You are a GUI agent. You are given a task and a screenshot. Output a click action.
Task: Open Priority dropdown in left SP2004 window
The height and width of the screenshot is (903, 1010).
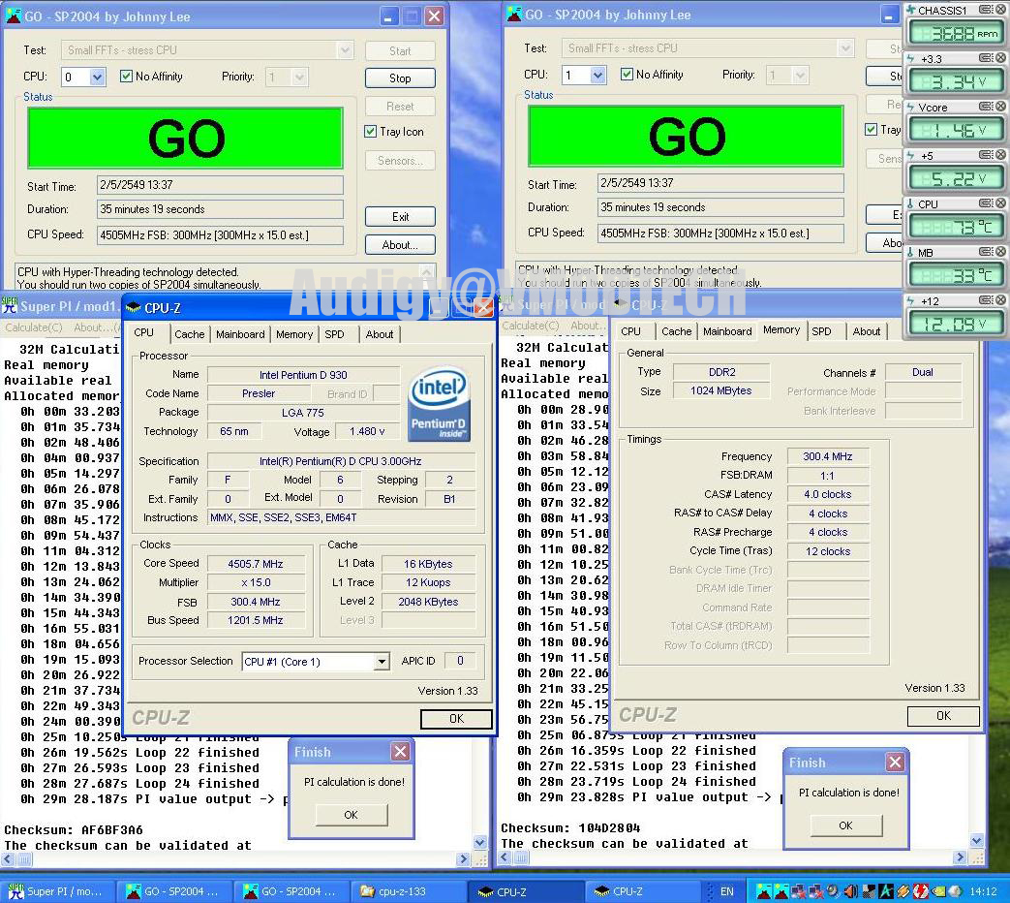299,78
